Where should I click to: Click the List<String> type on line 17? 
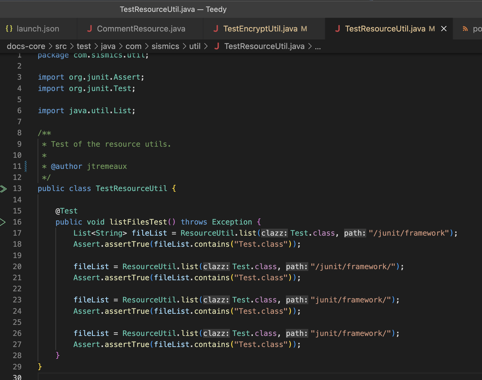tap(100, 233)
